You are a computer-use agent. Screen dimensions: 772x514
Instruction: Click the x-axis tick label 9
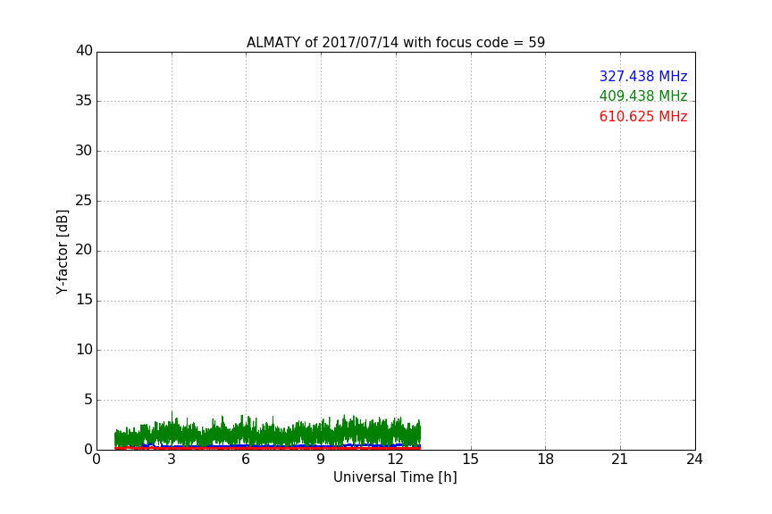(321, 460)
